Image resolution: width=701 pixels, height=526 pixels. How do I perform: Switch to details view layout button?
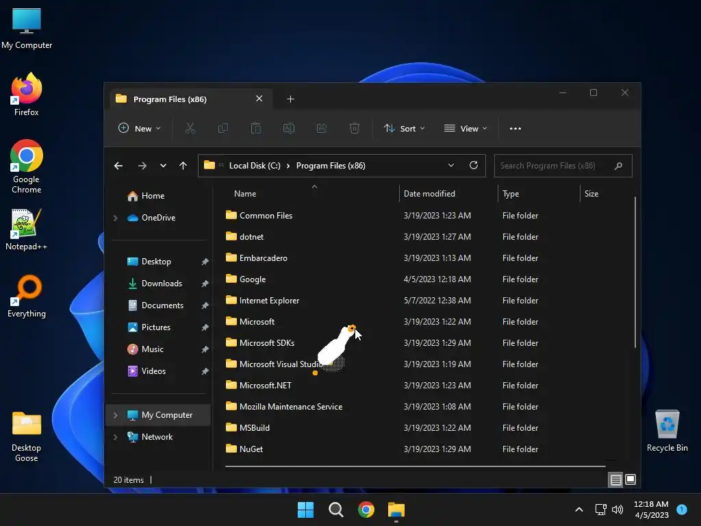[615, 480]
